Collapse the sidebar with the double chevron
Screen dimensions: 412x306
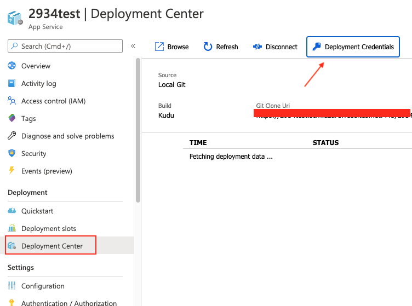133,46
